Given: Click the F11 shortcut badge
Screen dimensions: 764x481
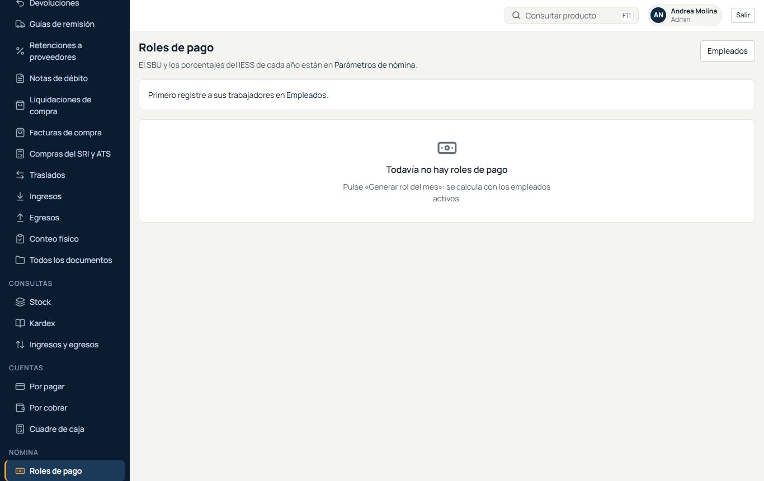Looking at the screenshot, I should click(626, 16).
